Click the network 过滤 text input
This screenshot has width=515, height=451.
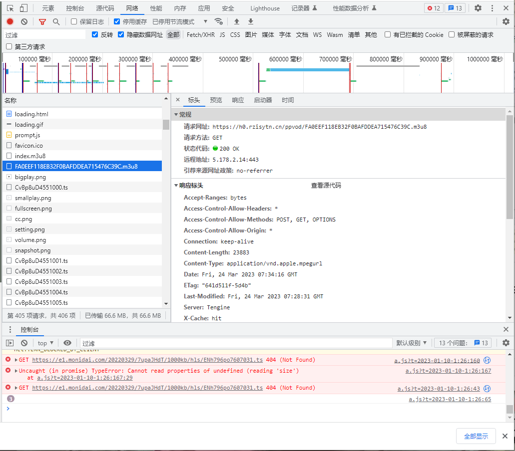coord(44,35)
